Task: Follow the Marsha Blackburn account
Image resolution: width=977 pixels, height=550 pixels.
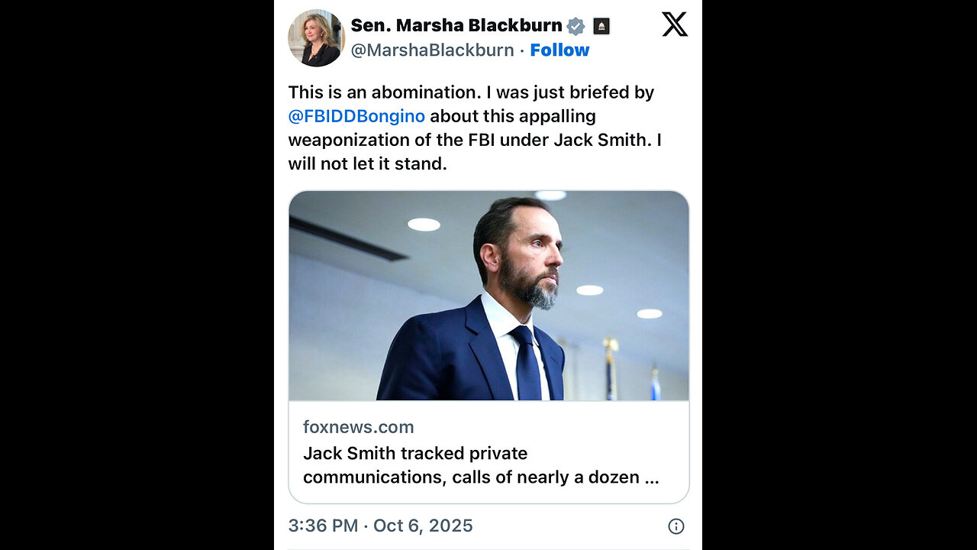Action: point(559,50)
